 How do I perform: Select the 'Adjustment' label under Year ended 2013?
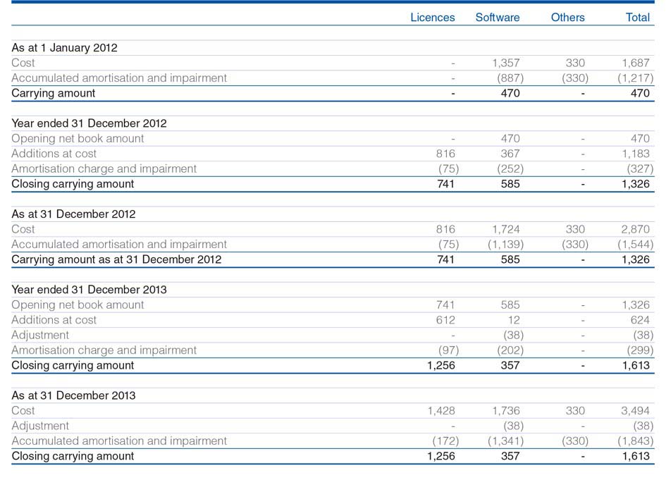pyautogui.click(x=40, y=335)
